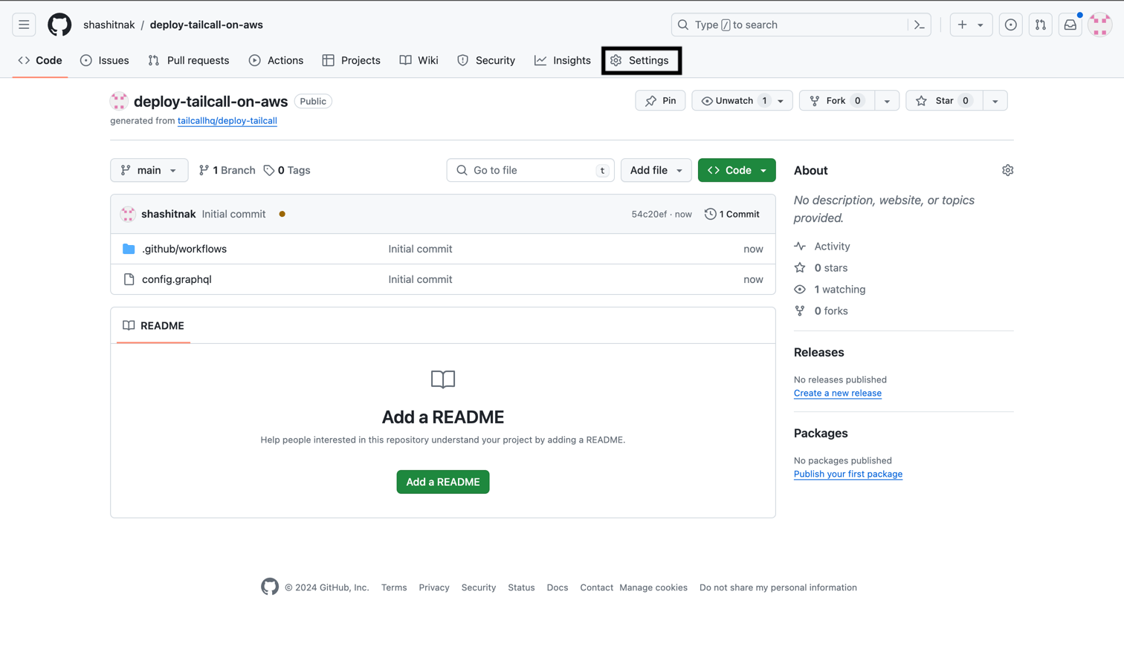Click the GitHub logo in header
The height and width of the screenshot is (655, 1124).
[x=59, y=25]
